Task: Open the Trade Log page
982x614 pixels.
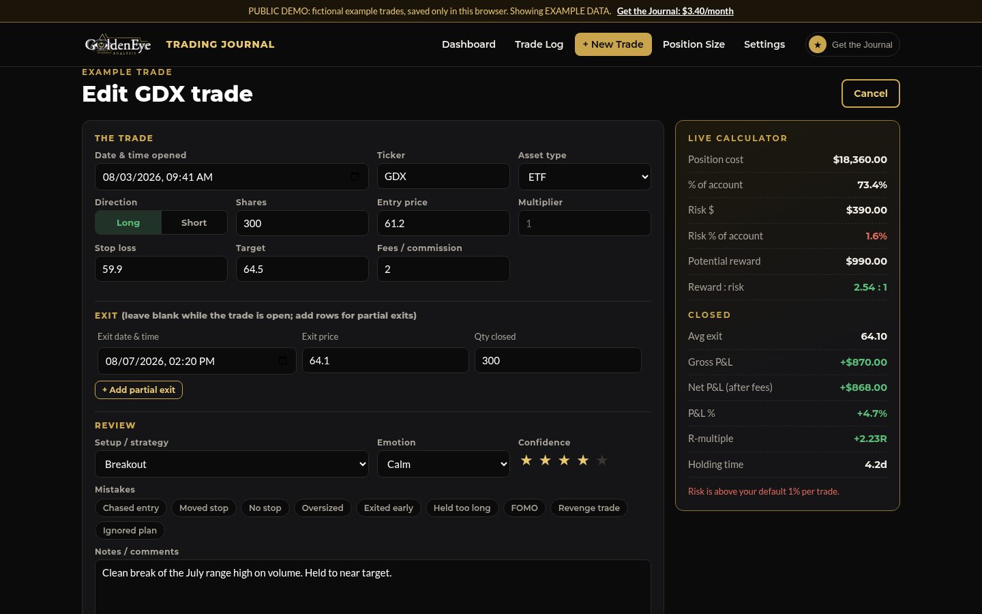Action: pos(539,44)
